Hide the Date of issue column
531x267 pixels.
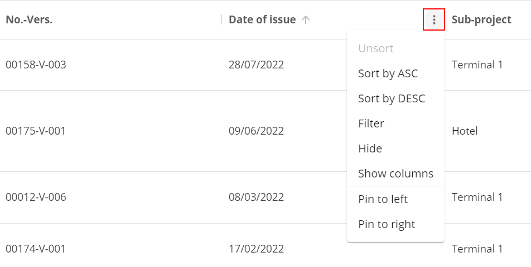click(x=370, y=149)
